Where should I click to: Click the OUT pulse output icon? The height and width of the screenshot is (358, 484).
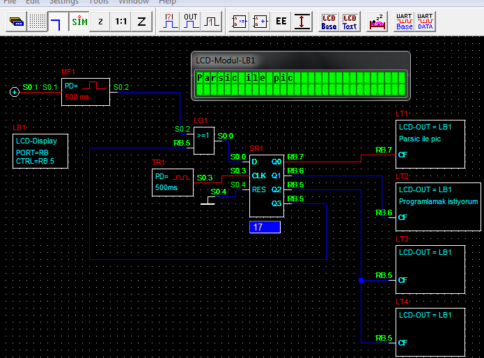[191, 21]
